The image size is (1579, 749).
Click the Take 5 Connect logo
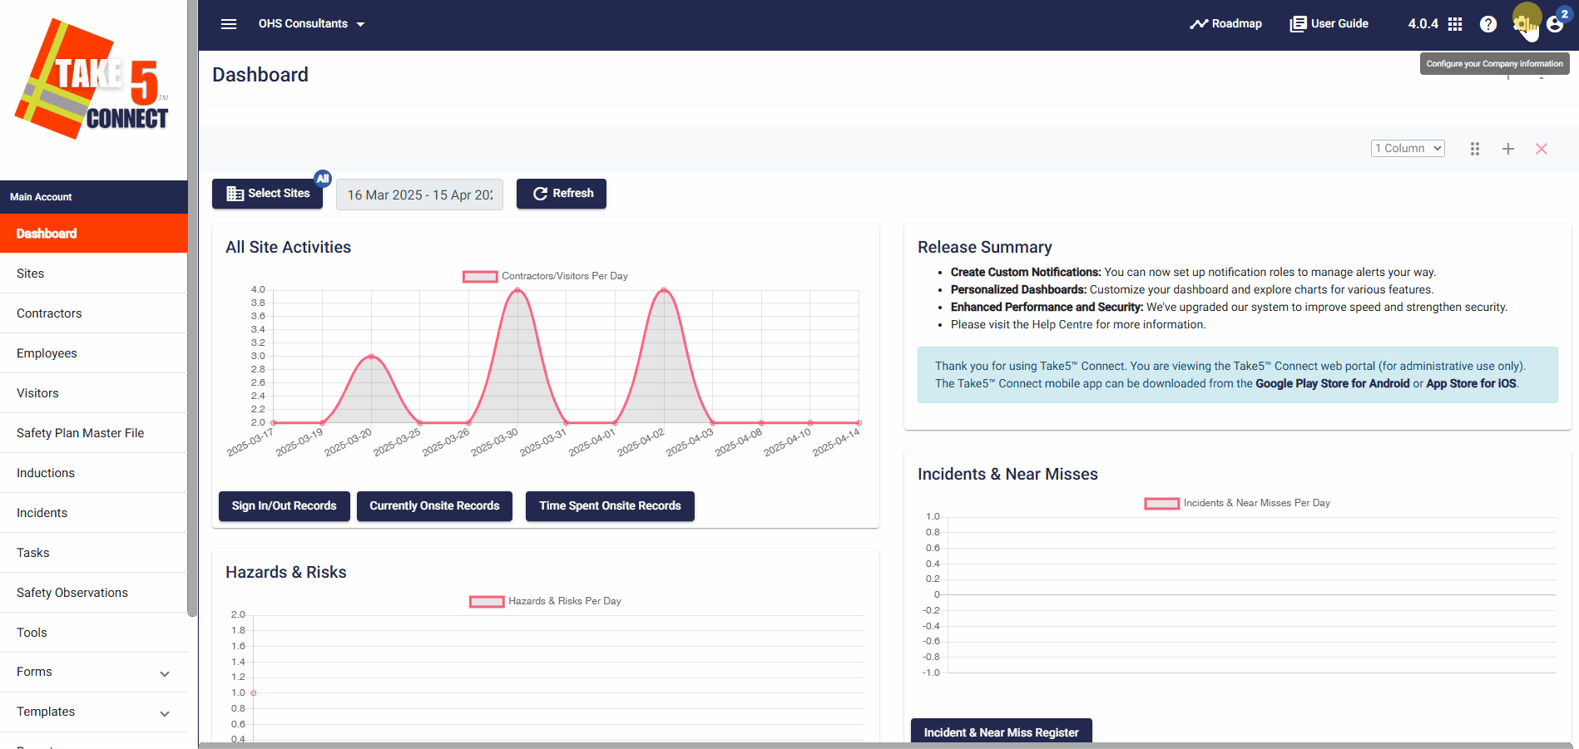point(92,79)
